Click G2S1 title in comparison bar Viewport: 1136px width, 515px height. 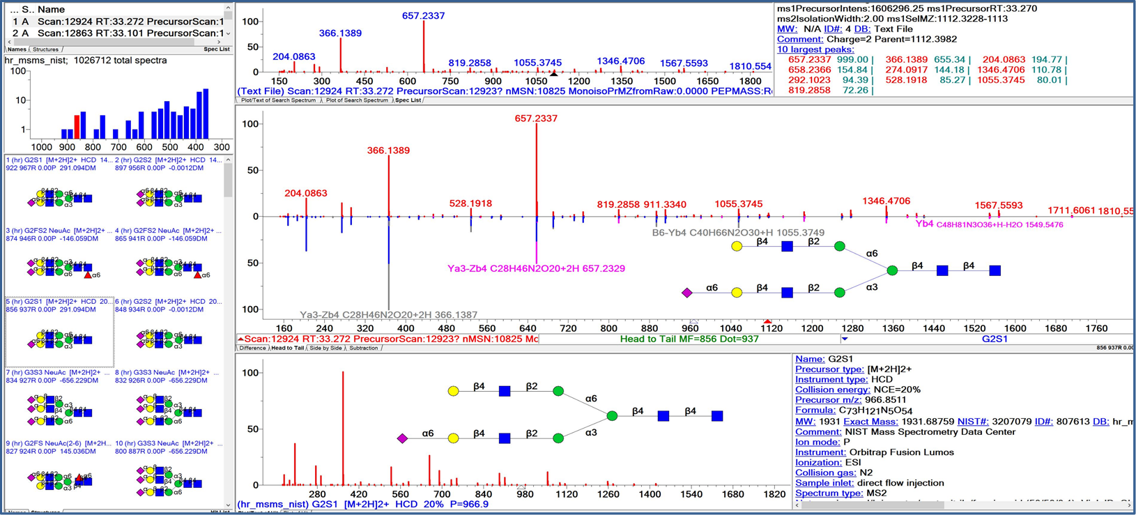click(x=995, y=339)
